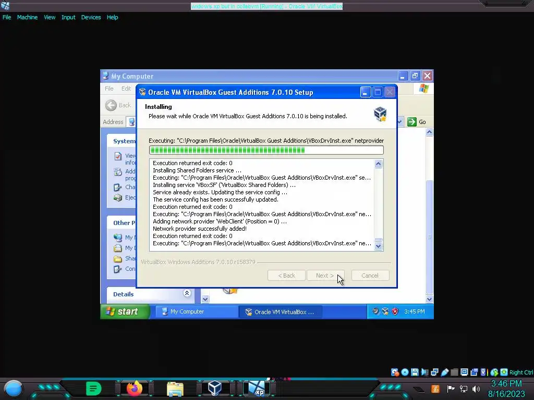Open My Network Places icon in sidebar
Image resolution: width=534 pixels, height=400 pixels.
(118, 238)
